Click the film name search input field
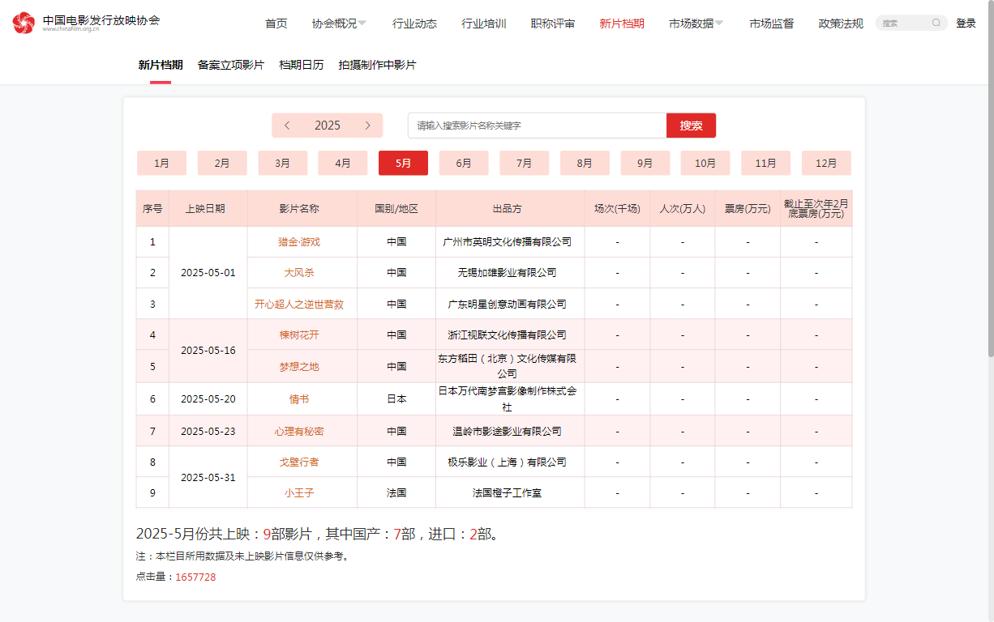 [537, 126]
